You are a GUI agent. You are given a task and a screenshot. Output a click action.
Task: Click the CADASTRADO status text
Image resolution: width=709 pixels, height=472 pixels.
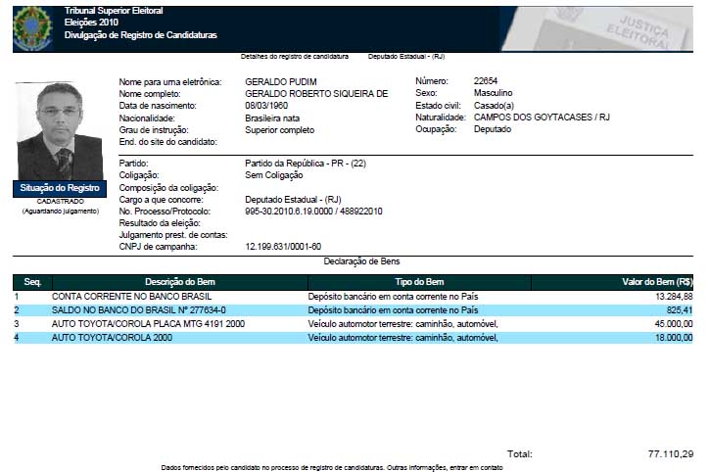[60, 201]
